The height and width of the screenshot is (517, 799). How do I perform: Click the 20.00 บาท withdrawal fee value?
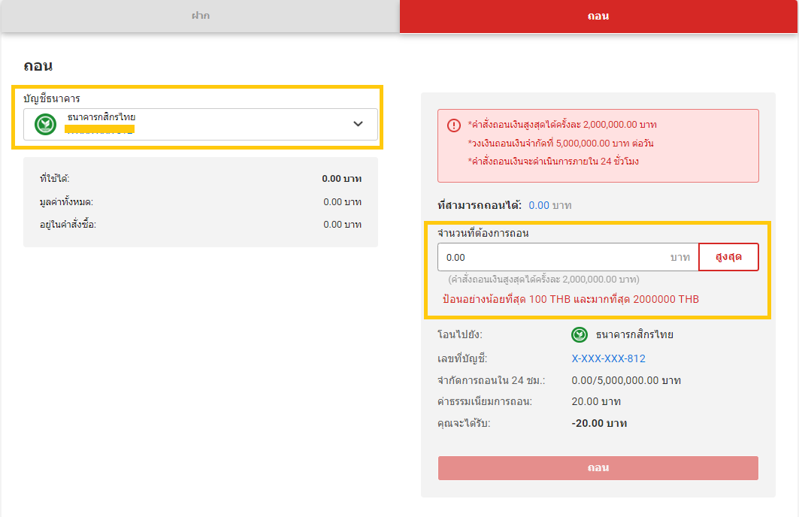pyautogui.click(x=596, y=401)
